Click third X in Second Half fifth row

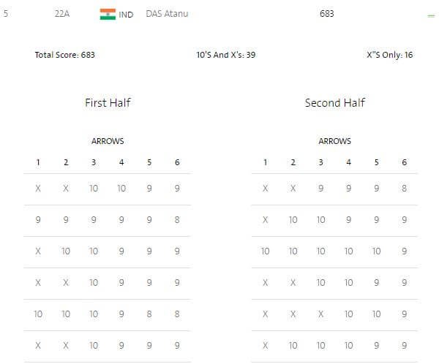(x=321, y=314)
